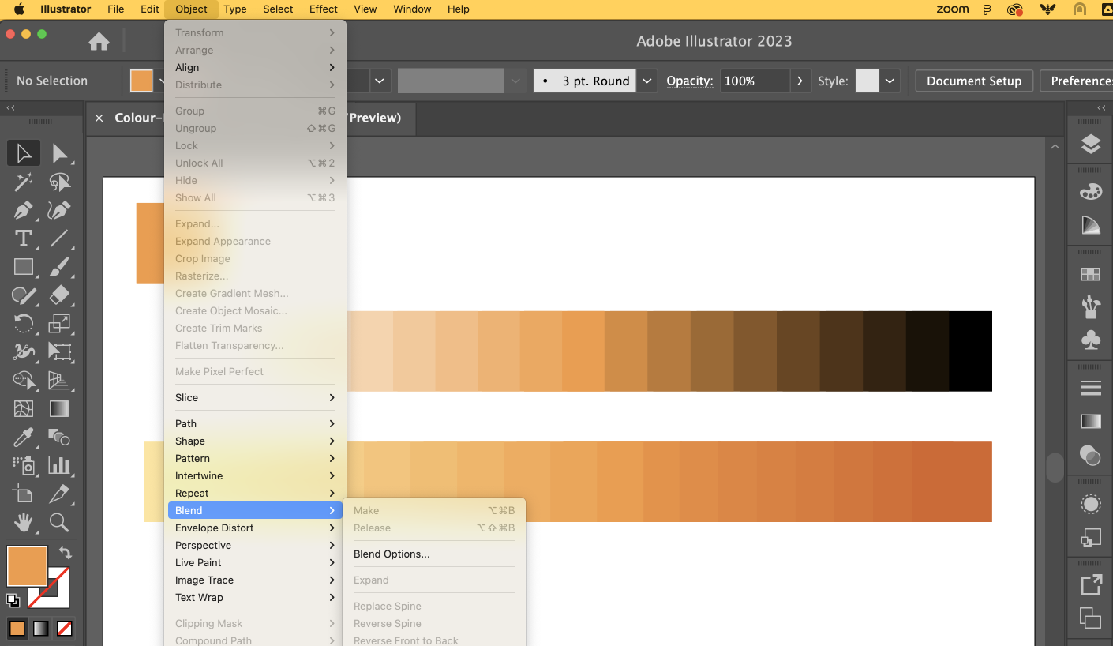Open the Symbols panel club icon
The width and height of the screenshot is (1113, 646).
[1090, 340]
